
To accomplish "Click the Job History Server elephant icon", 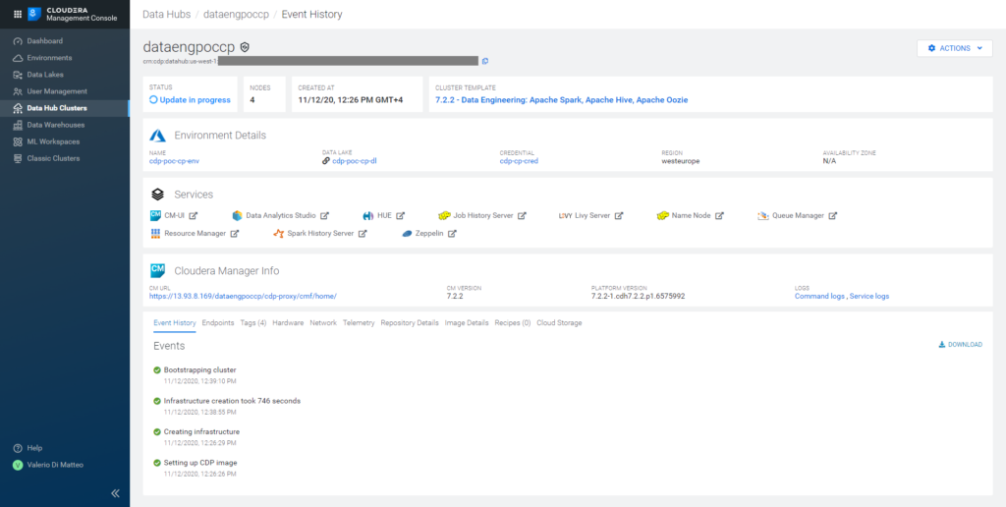I will pyautogui.click(x=445, y=215).
